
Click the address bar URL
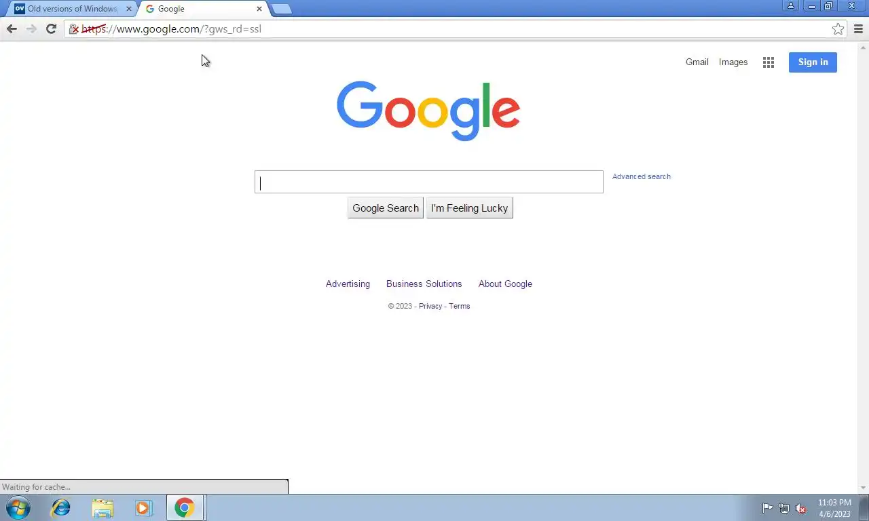tap(171, 29)
